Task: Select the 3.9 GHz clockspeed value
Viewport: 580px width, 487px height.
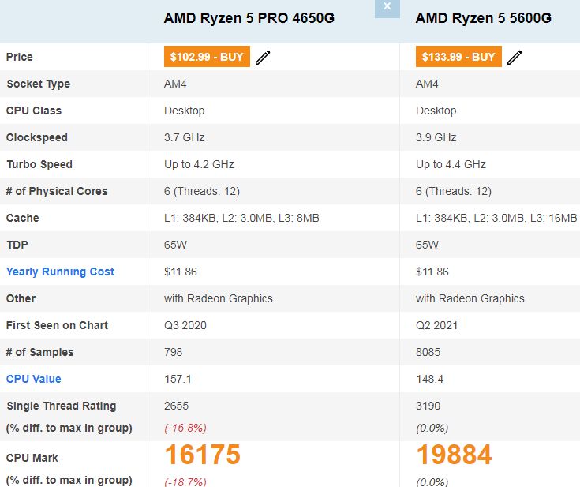Action: (436, 137)
